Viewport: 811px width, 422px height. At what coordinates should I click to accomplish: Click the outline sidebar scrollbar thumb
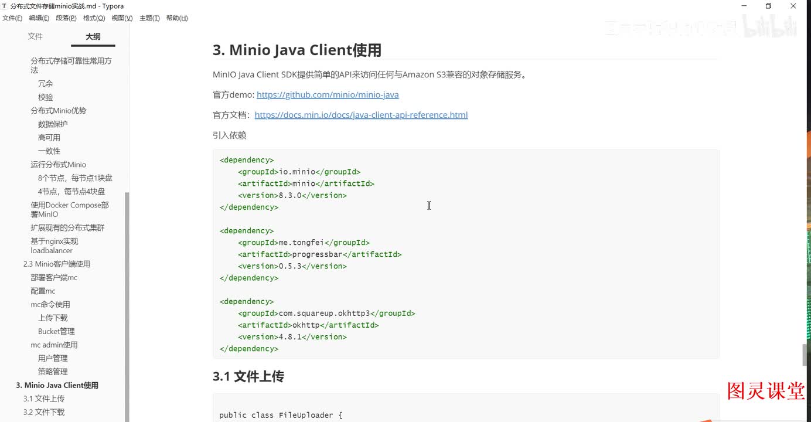pyautogui.click(x=127, y=307)
